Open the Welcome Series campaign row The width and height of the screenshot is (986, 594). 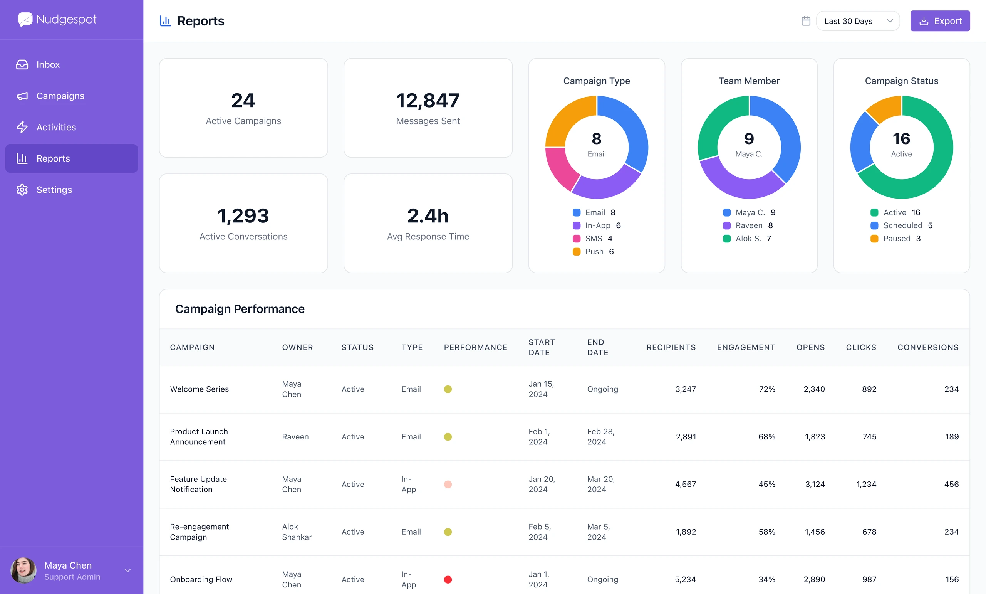coord(564,389)
